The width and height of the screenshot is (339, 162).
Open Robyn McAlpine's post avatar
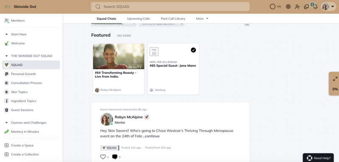pyautogui.click(x=106, y=119)
